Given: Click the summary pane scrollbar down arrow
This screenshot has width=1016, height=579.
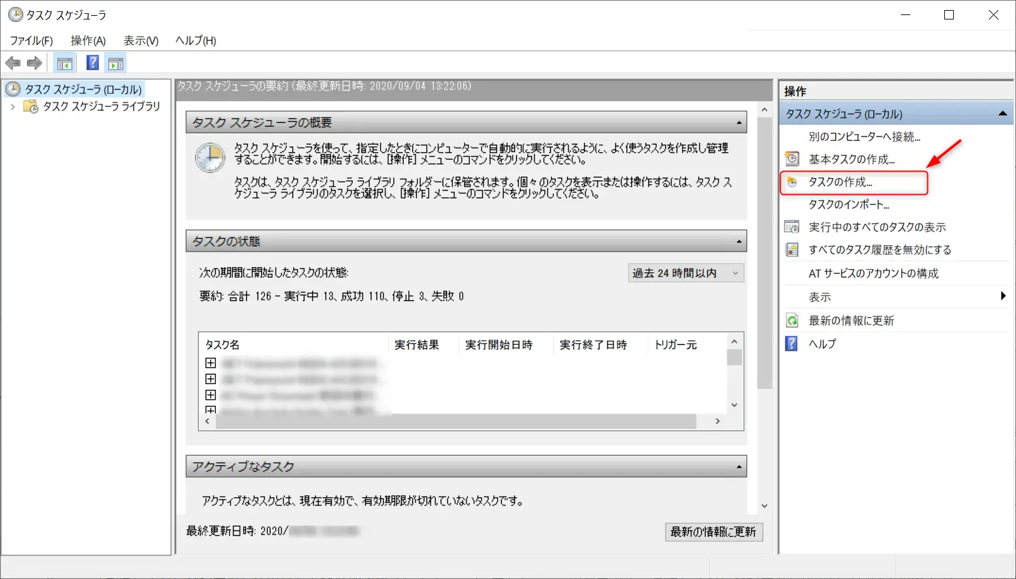Looking at the screenshot, I should (764, 506).
